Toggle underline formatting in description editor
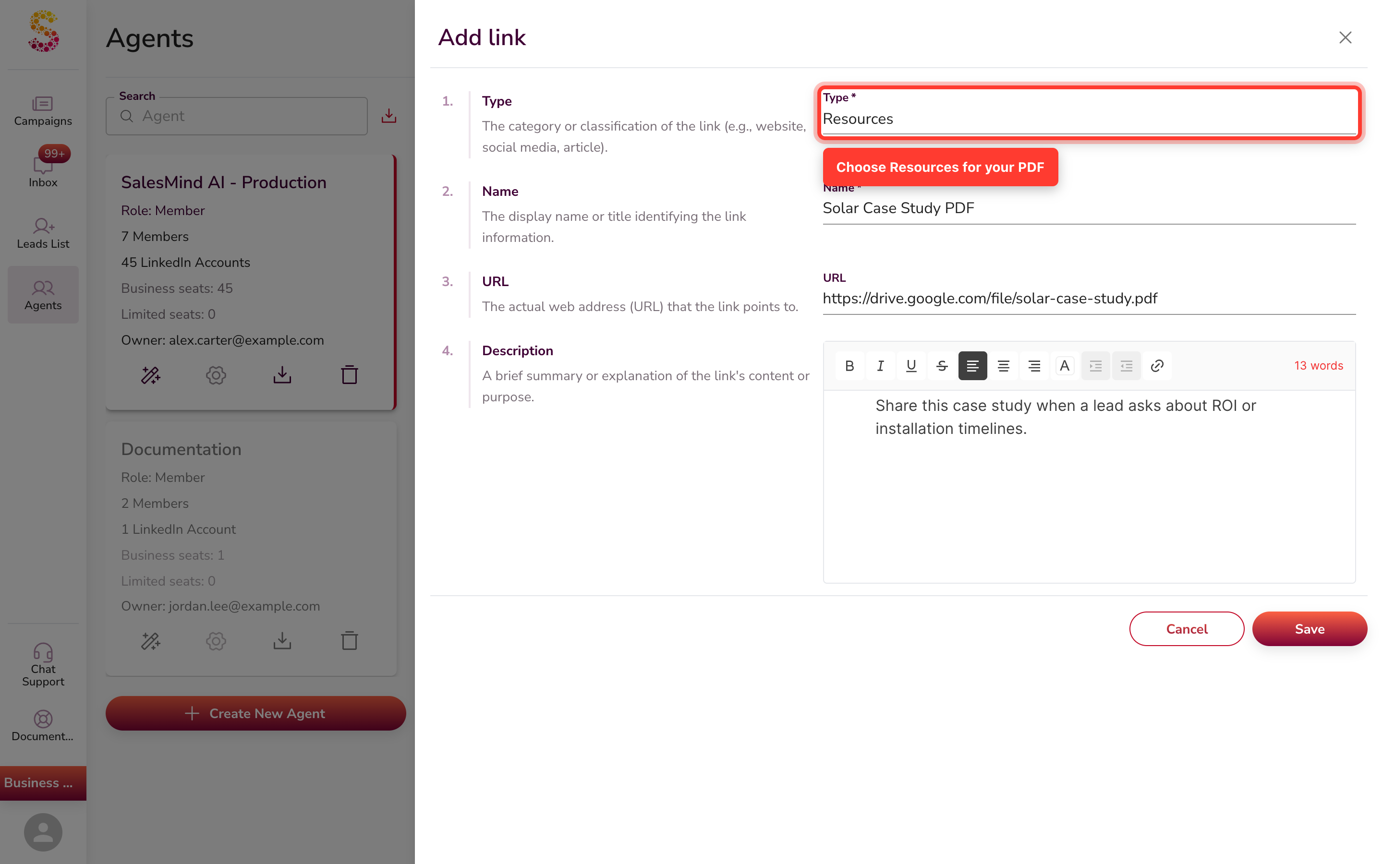Screen dimensions: 1383x864 [x=911, y=366]
